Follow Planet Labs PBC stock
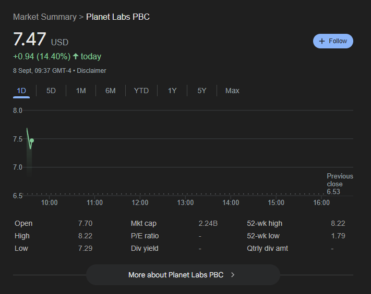Image resolution: width=371 pixels, height=294 pixels. pos(333,41)
